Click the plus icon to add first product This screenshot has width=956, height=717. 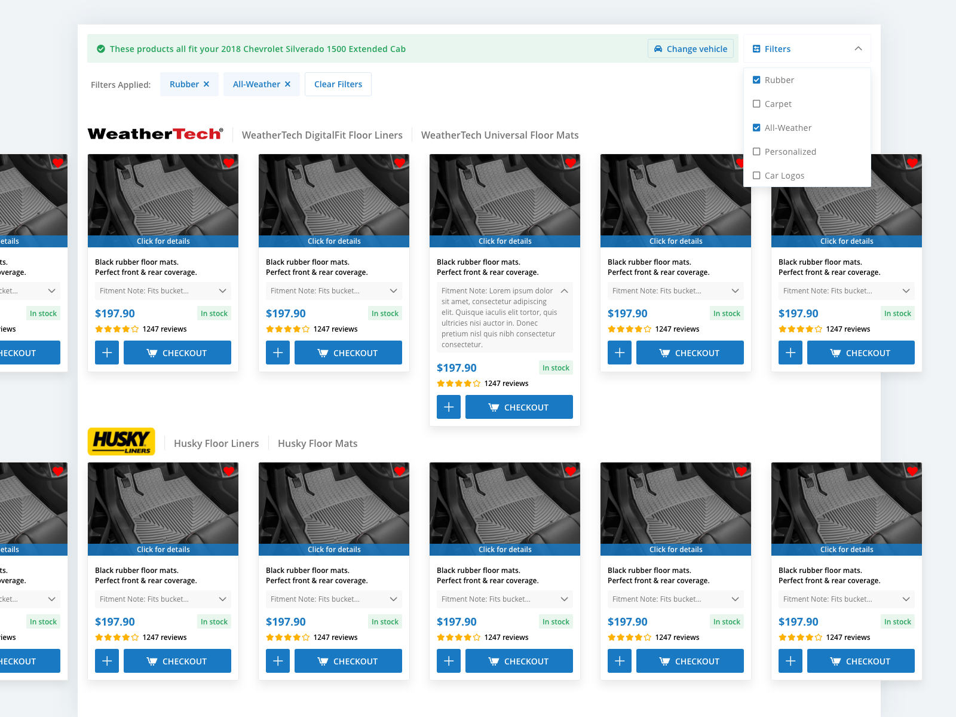(106, 353)
